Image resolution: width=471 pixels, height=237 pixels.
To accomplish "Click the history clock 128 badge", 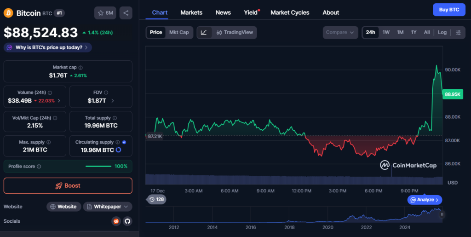I will [x=156, y=199].
